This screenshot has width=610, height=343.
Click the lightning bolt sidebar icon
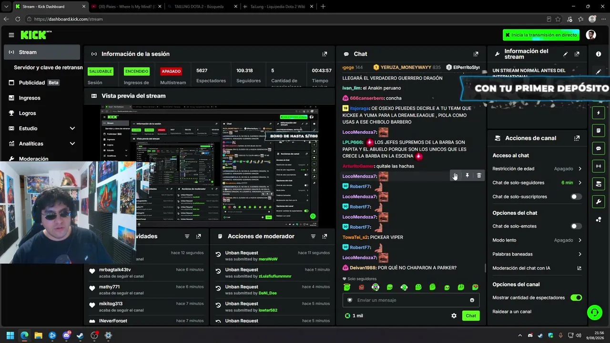(599, 113)
